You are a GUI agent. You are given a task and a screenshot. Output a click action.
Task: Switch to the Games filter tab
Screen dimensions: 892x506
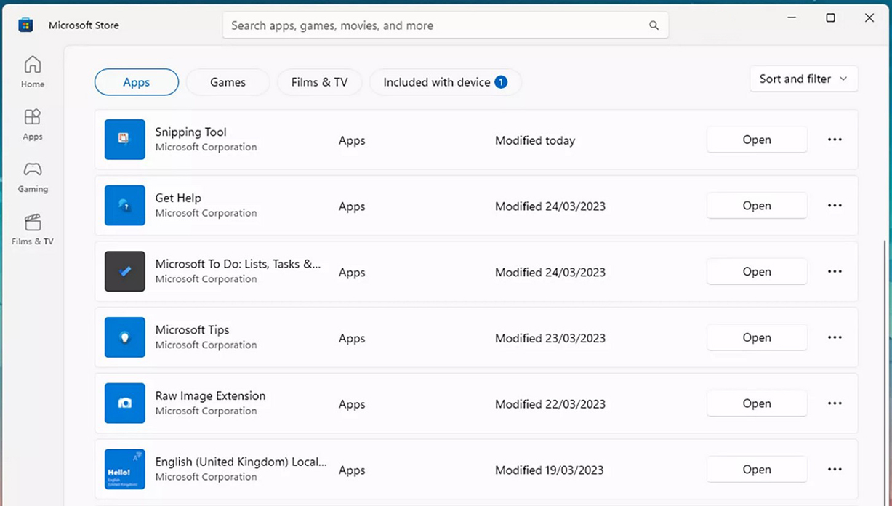(x=227, y=82)
